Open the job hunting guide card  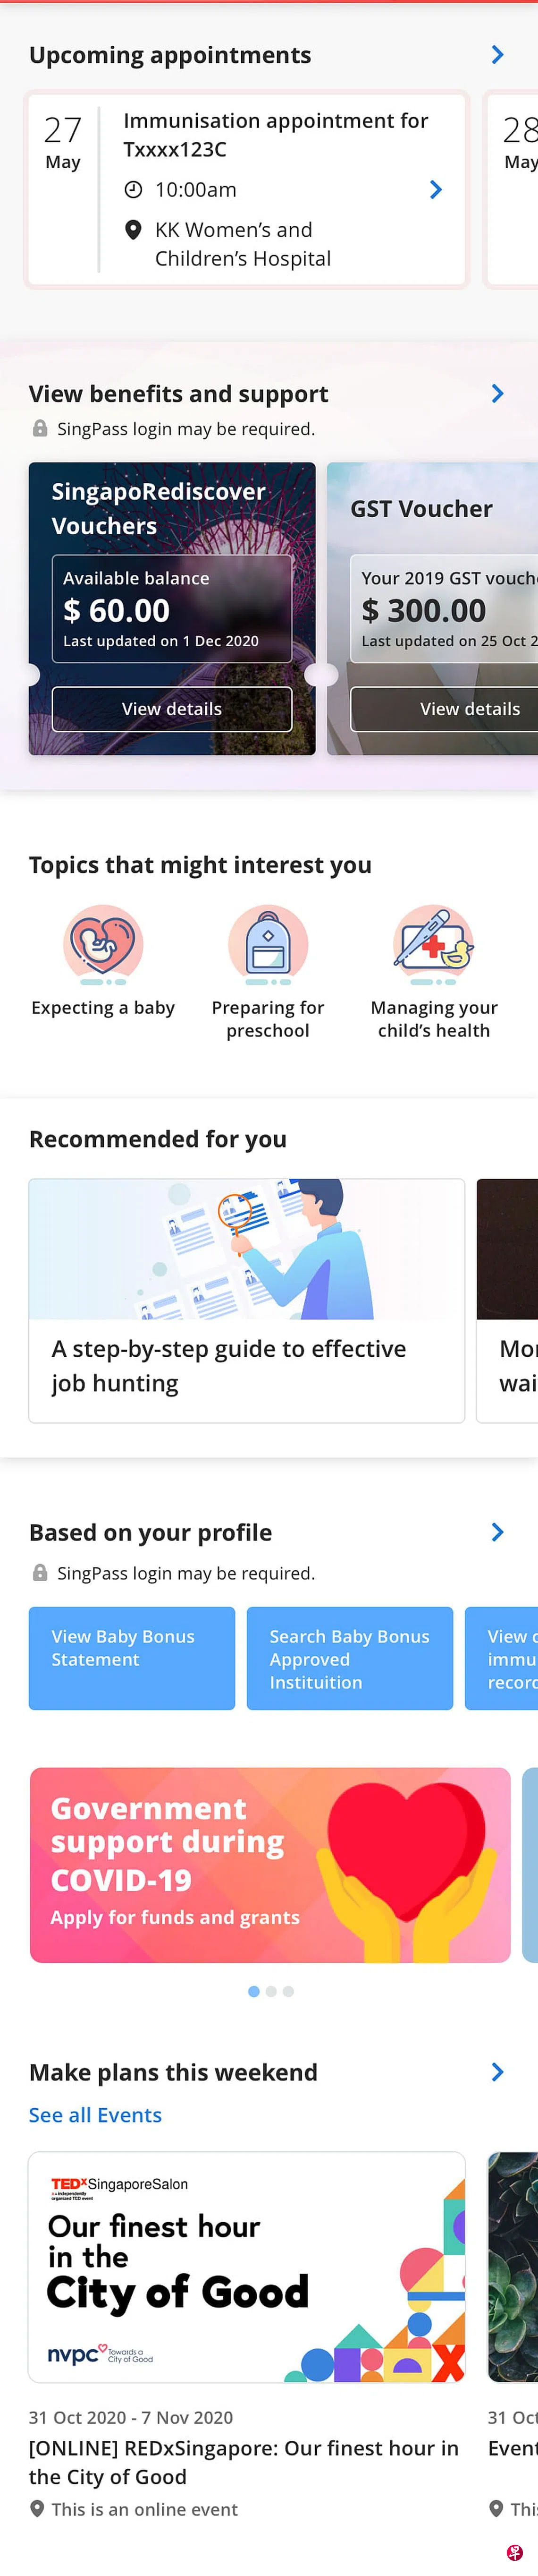click(x=246, y=1300)
